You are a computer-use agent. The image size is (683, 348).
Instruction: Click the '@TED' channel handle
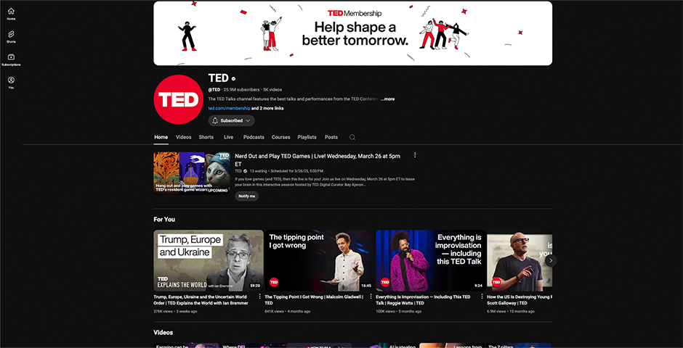(214, 89)
